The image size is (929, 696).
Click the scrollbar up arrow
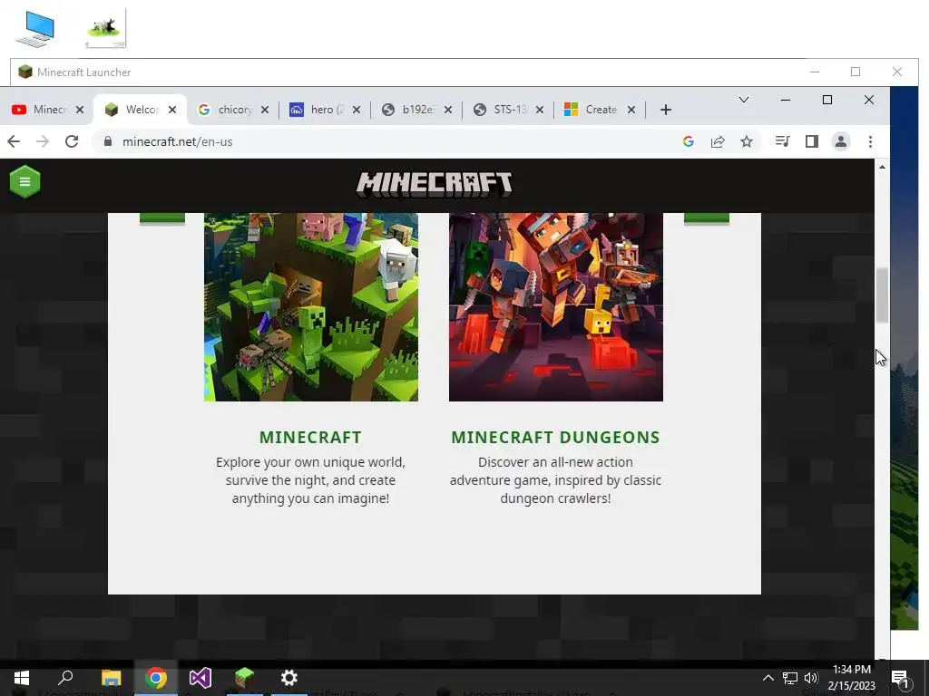882,167
